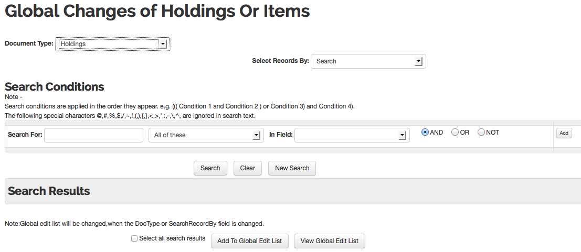Open the Select Records By dropdown
The height and width of the screenshot is (252, 581).
click(x=368, y=61)
